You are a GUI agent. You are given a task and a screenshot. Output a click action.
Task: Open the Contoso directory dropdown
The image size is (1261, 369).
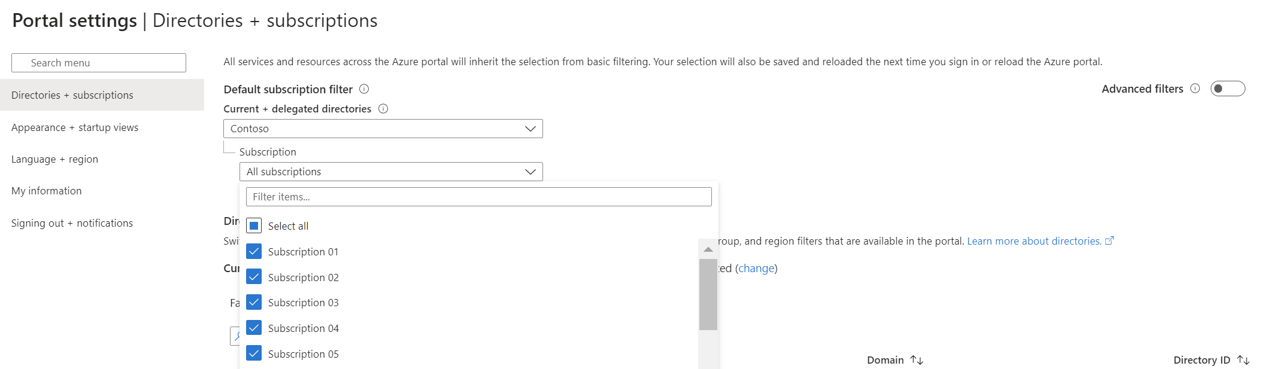[x=383, y=129]
